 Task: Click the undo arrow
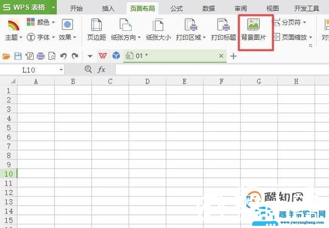tap(63, 56)
